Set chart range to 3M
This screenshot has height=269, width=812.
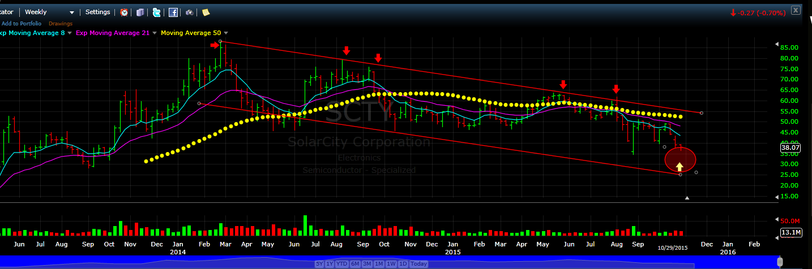point(368,264)
